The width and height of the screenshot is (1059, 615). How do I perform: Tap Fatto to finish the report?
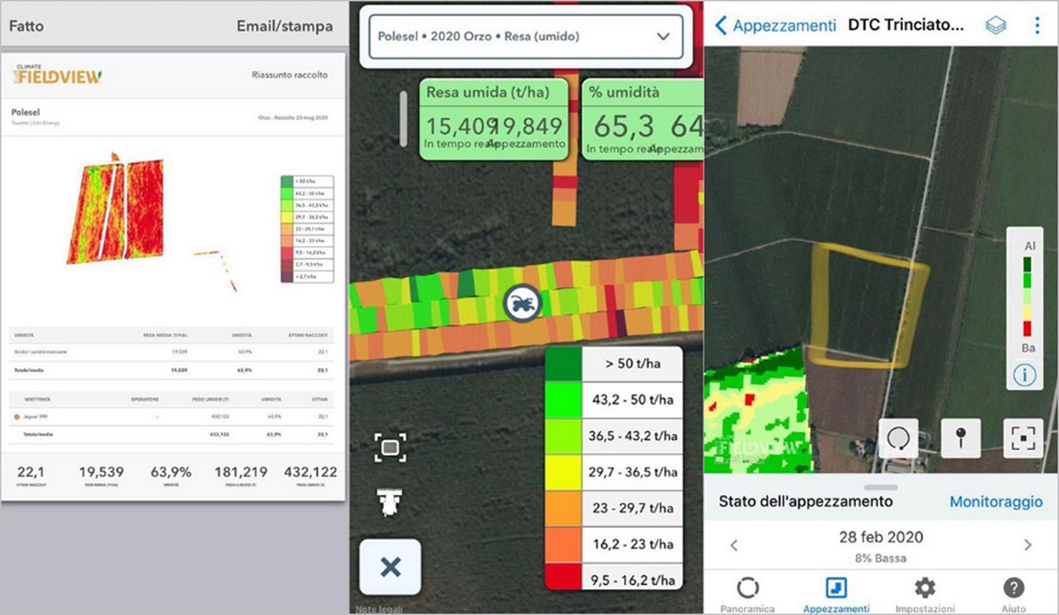click(26, 26)
